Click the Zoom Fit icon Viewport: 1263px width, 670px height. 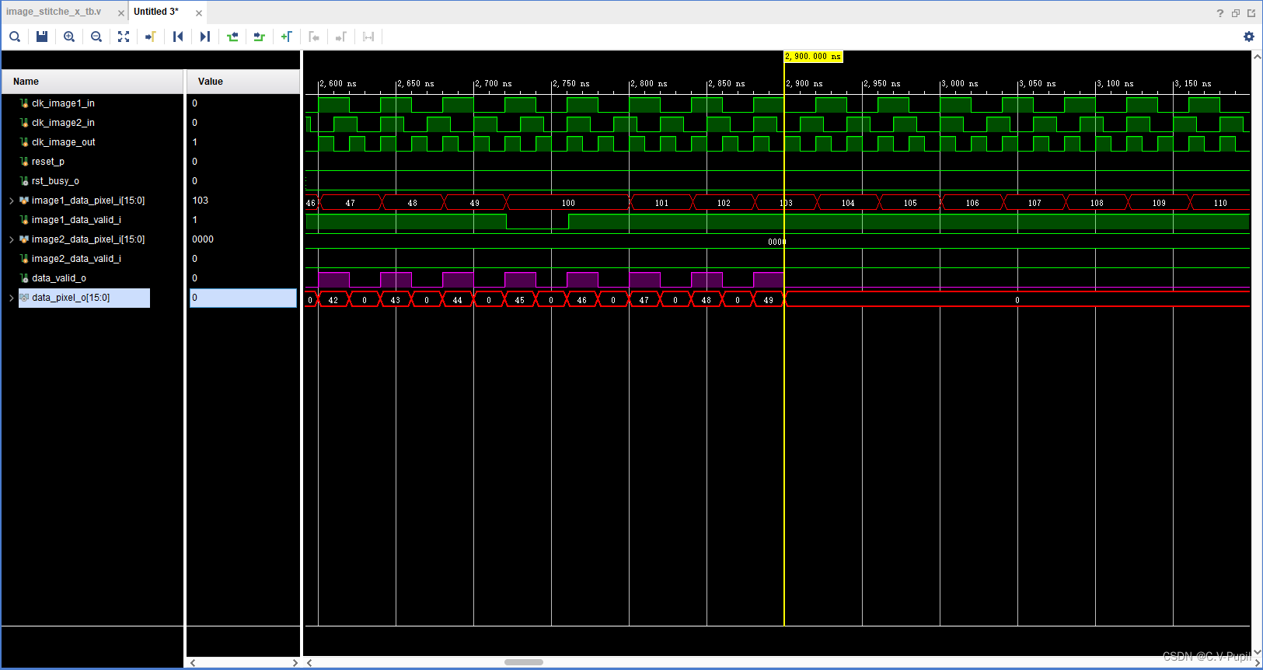tap(124, 37)
